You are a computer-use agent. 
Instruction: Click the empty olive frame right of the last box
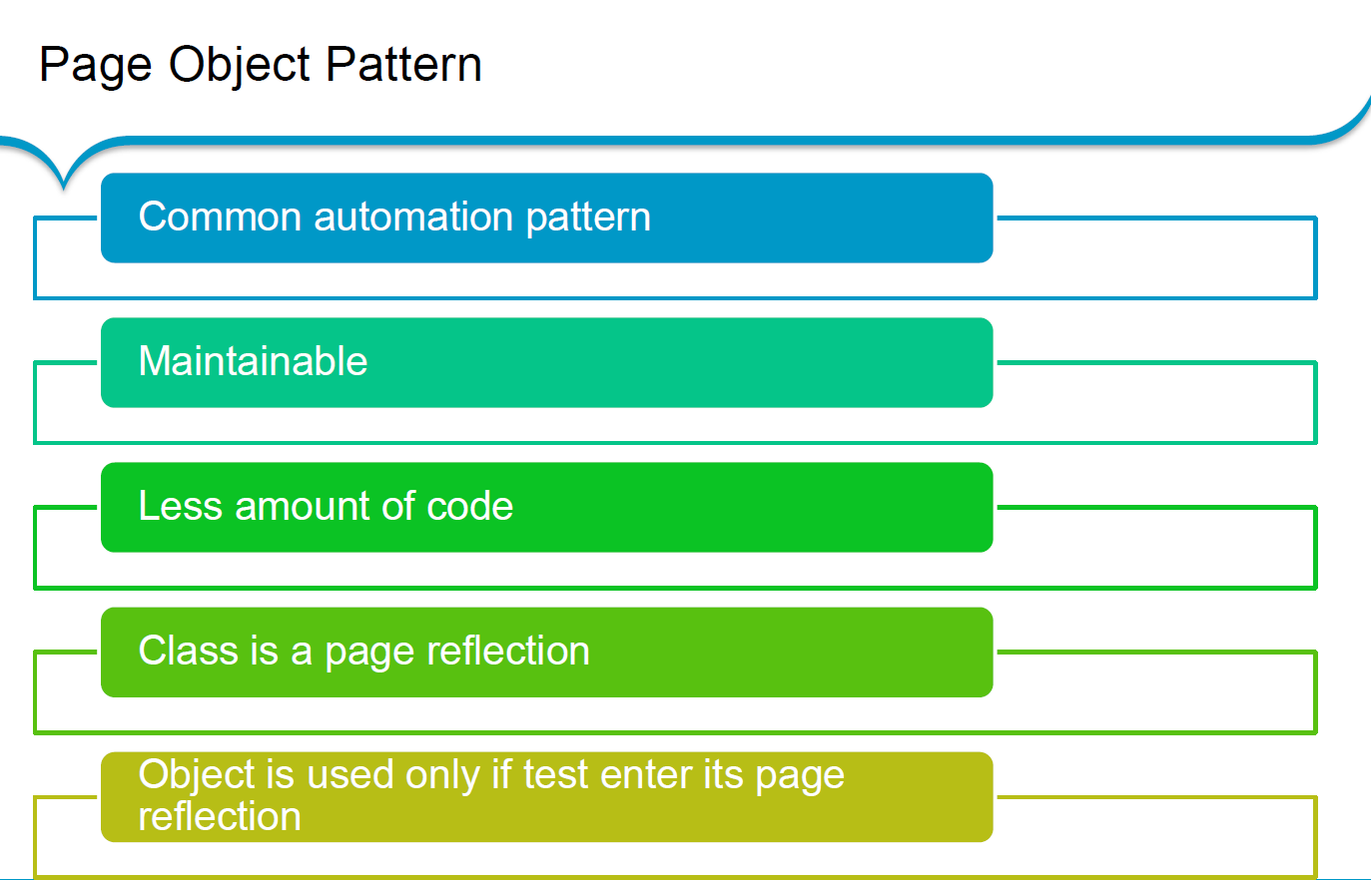point(1155,837)
